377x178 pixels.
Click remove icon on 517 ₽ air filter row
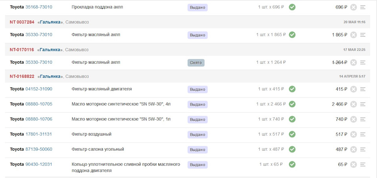[x=353, y=135]
